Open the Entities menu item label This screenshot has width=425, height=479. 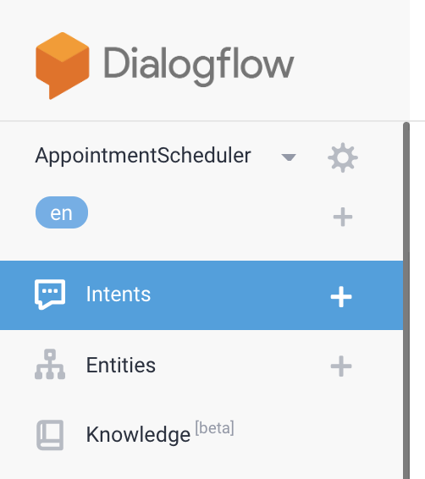pyautogui.click(x=121, y=365)
